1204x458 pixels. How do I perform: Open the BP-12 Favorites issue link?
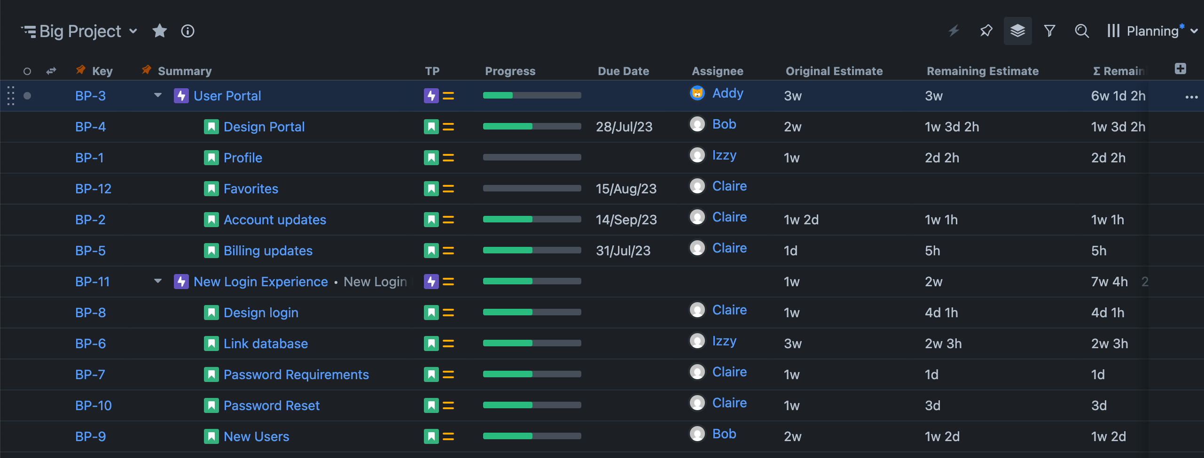pos(94,188)
